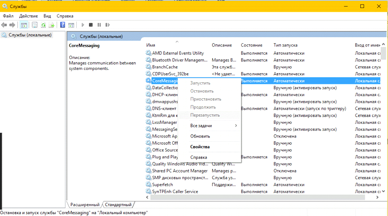Toggle the console tree show/hide icon
Screen dimensions: 388x216
tap(24, 25)
